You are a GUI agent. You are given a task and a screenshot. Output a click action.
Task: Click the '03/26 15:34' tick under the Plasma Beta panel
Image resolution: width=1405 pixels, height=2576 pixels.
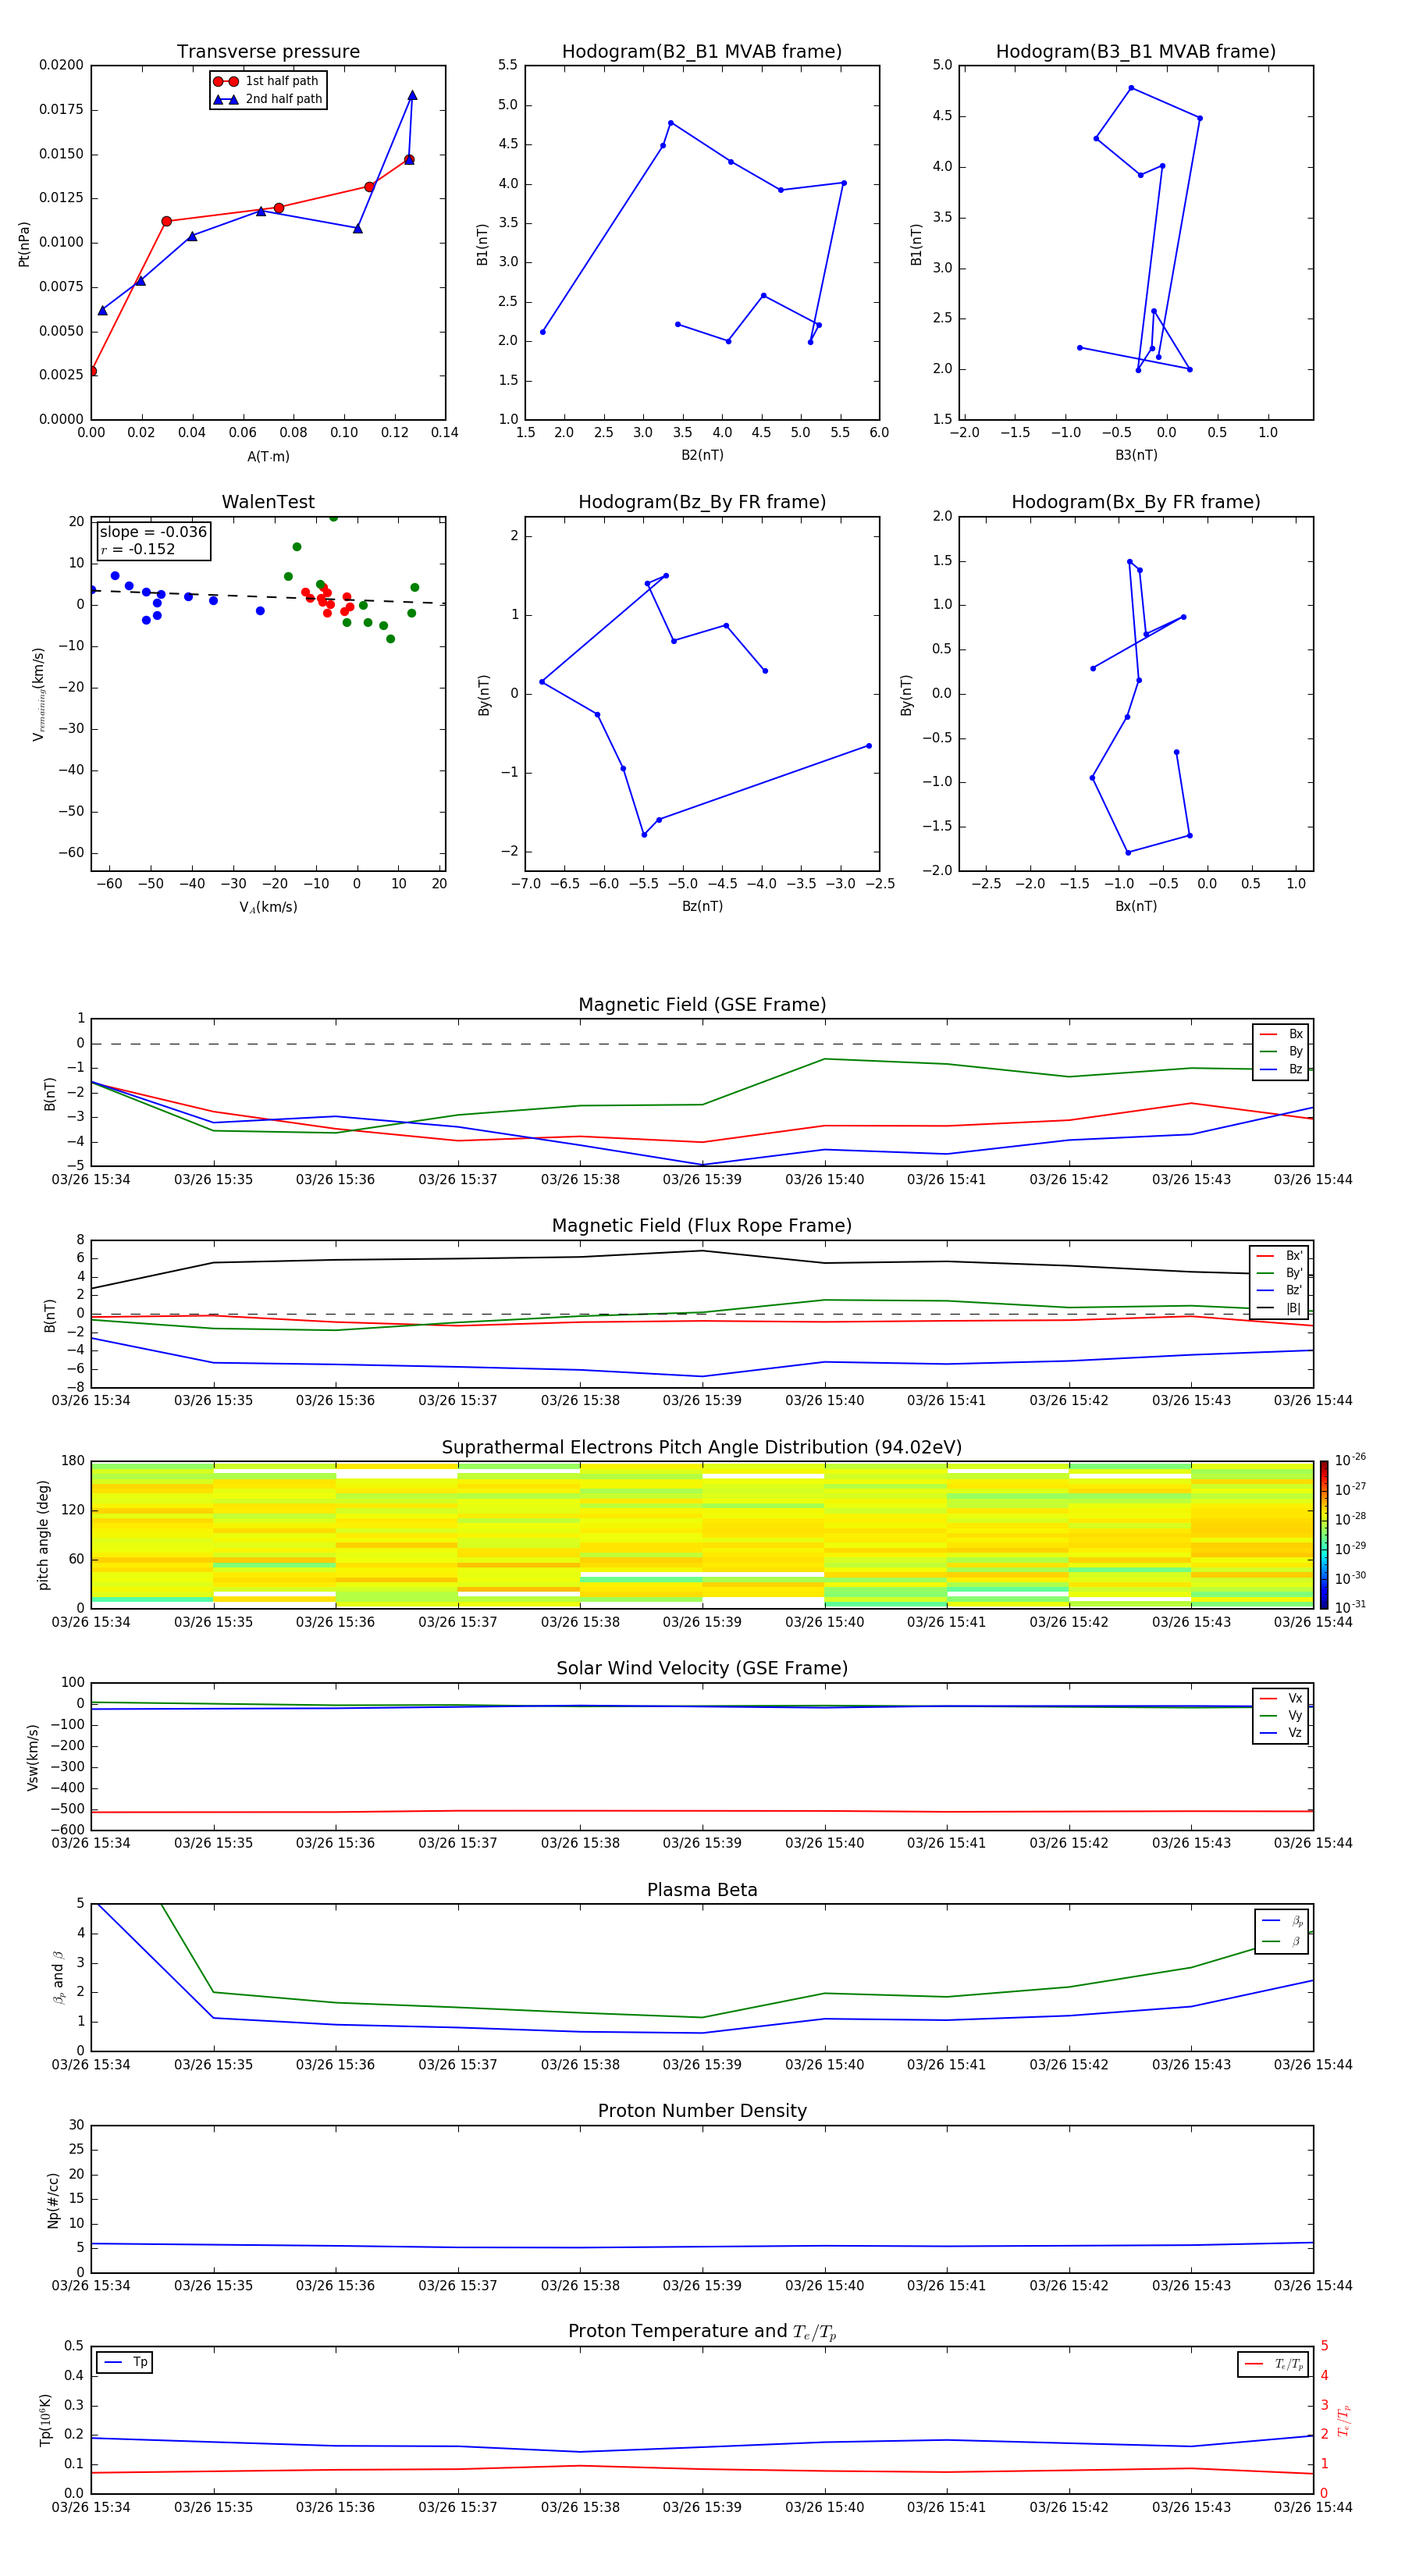tap(91, 2064)
